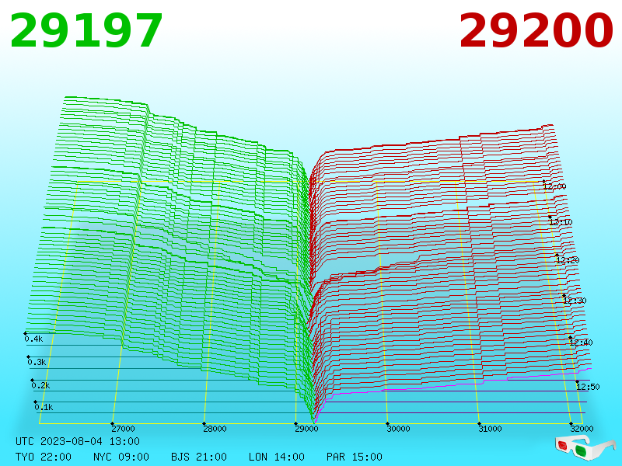Click the BJS 21:00 time
The image size is (622, 466).
tap(199, 457)
